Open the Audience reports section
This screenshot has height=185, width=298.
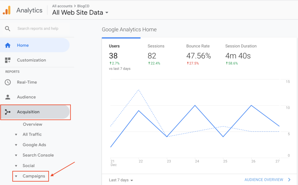click(26, 97)
